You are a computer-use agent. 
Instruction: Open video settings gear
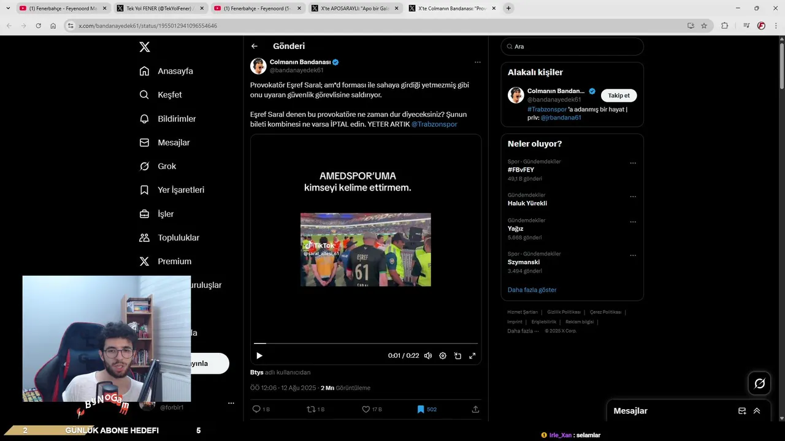[x=443, y=356]
